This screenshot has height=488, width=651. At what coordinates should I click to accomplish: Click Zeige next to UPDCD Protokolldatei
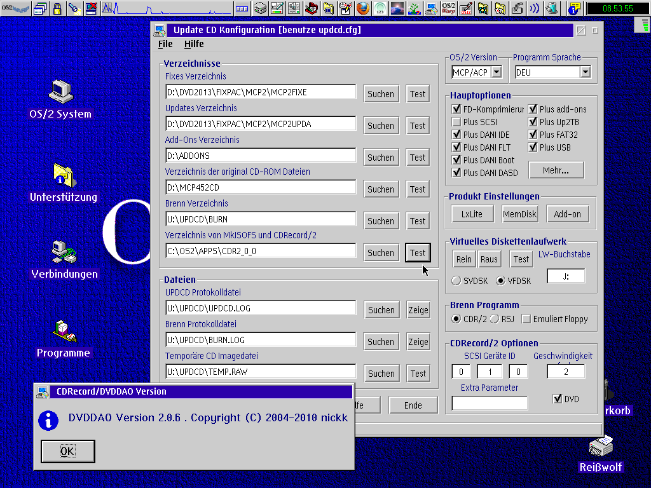tap(418, 310)
